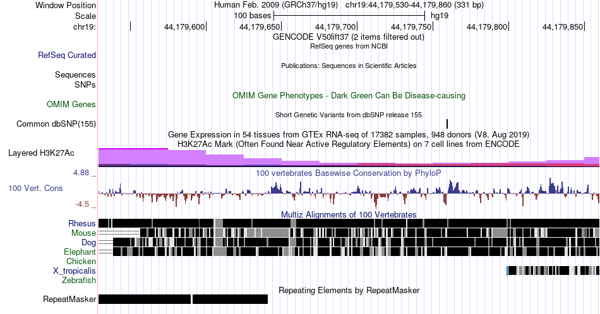This screenshot has height=314, width=600.
Task: Select the X_tropicalis alignment row label
Action: coord(75,271)
